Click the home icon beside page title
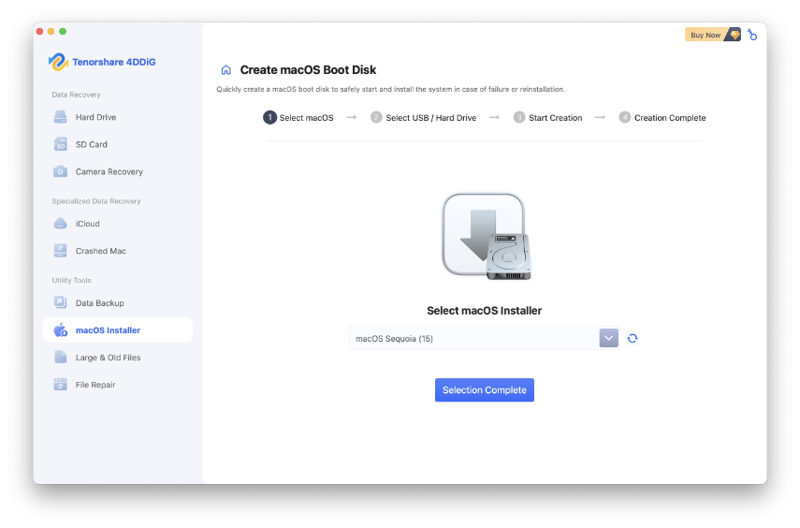This screenshot has height=528, width=800. (226, 70)
